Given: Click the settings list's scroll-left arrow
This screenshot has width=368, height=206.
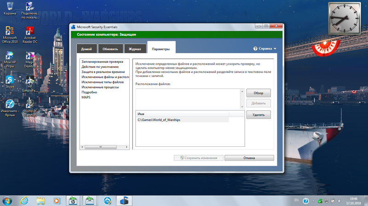Looking at the screenshot, I should (82, 147).
